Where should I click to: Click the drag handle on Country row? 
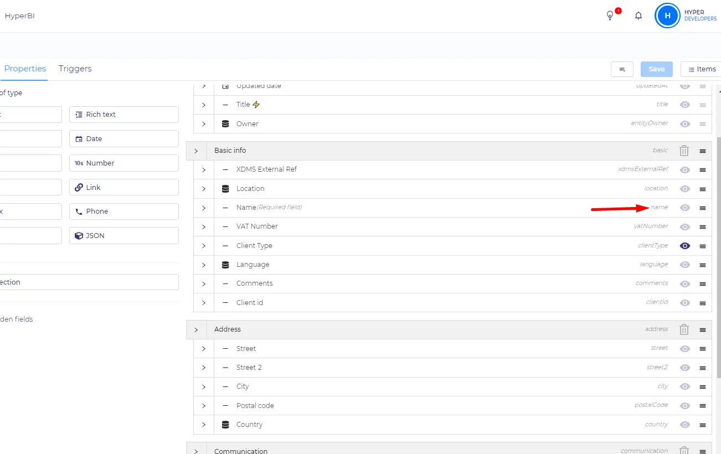click(703, 425)
